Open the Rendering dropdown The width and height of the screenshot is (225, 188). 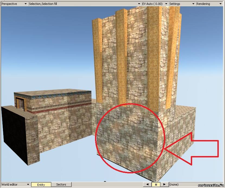(209, 4)
